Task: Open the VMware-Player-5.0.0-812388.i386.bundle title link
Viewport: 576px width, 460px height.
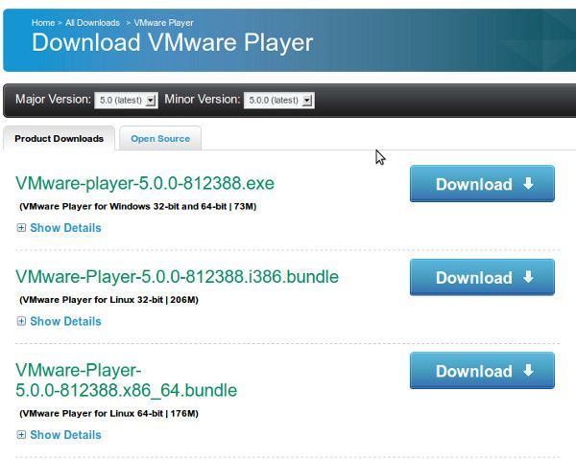Action: point(177,277)
